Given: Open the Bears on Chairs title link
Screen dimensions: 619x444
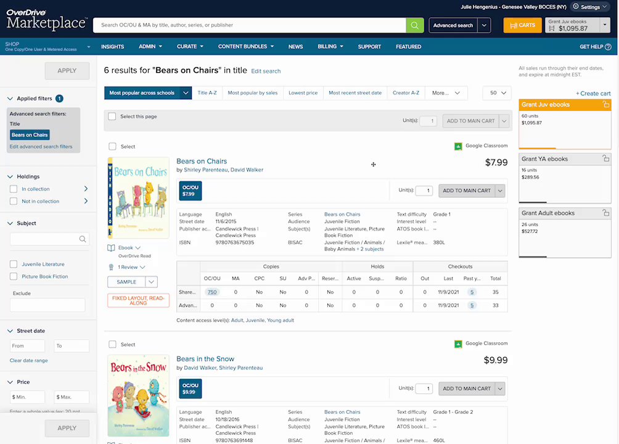Looking at the screenshot, I should pyautogui.click(x=202, y=161).
